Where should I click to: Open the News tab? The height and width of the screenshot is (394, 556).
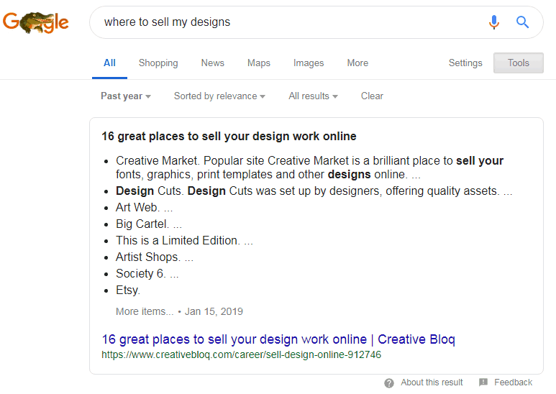tap(213, 63)
